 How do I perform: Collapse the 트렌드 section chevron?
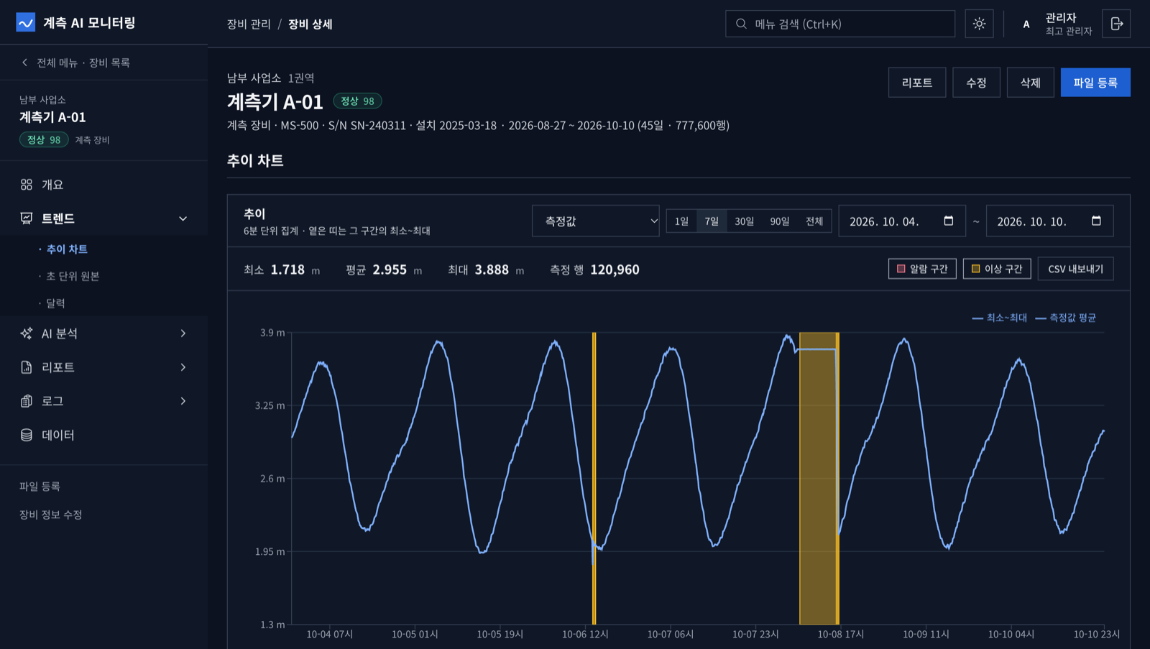[x=183, y=218]
